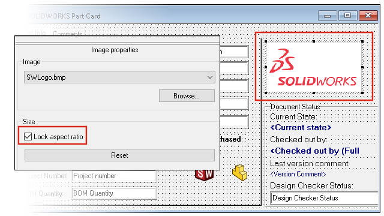
Task: Click the Document Status group frame label
Action: click(295, 107)
